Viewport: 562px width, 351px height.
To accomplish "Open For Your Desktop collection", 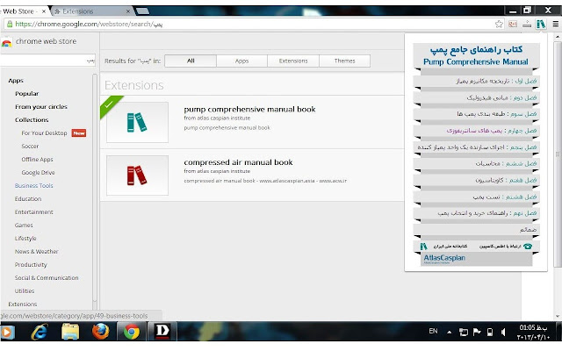I will (44, 133).
